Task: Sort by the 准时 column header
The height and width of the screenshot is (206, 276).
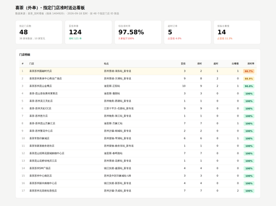Action: click(x=199, y=64)
